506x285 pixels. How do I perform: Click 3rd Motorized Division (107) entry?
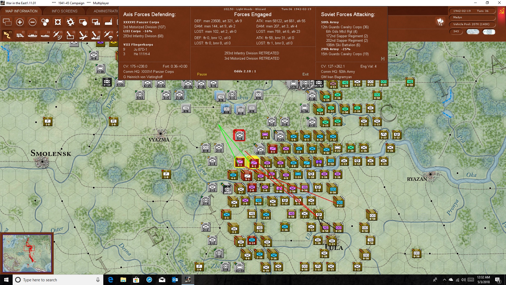tap(144, 27)
